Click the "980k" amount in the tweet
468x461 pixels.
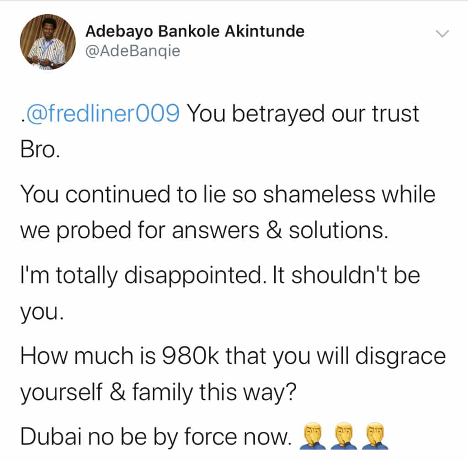coord(190,356)
